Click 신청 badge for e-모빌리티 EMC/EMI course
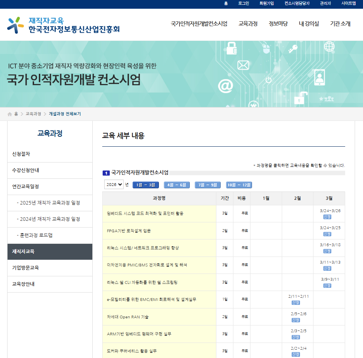The image size is (363, 358). 296,302
